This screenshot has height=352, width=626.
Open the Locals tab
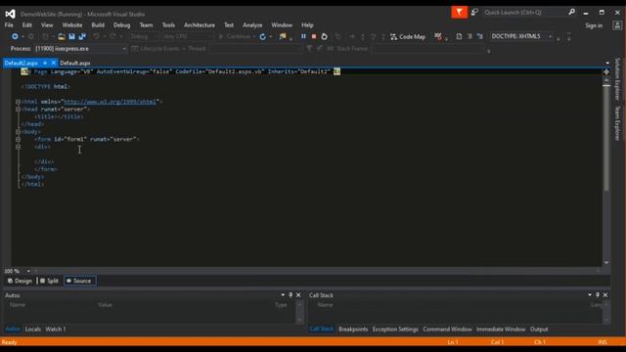pyautogui.click(x=32, y=330)
